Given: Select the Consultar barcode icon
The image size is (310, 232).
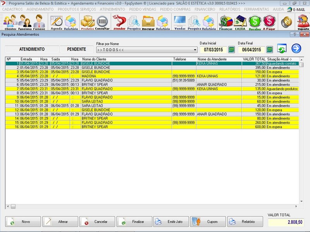Looking at the screenshot, I should click(102, 22).
